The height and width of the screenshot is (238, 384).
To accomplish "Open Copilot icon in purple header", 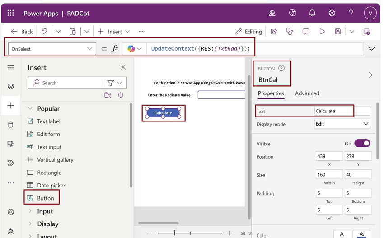I will pos(292,13).
